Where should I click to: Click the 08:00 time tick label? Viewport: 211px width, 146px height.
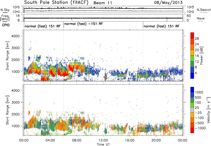(x=77, y=140)
